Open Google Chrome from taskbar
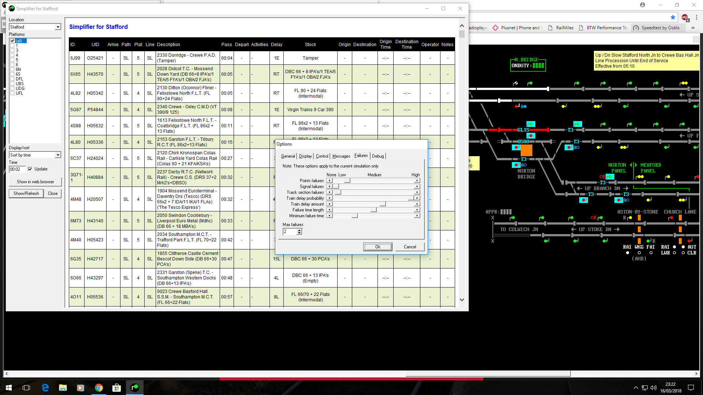This screenshot has width=703, height=395. 99,388
